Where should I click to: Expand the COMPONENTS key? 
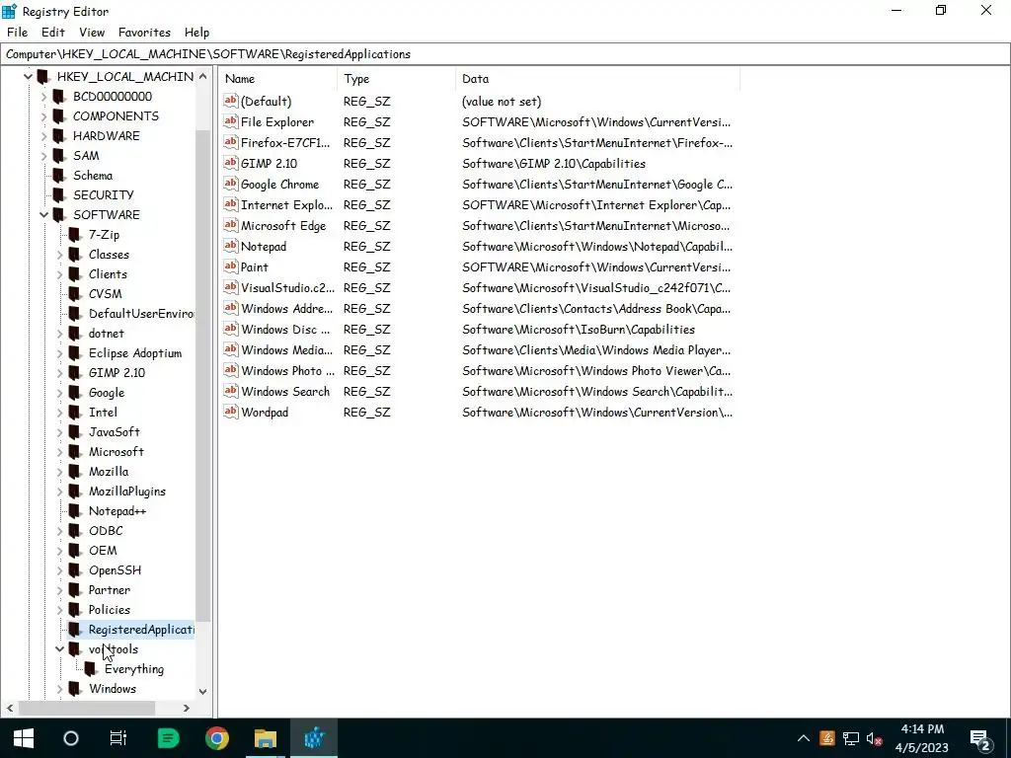click(43, 116)
